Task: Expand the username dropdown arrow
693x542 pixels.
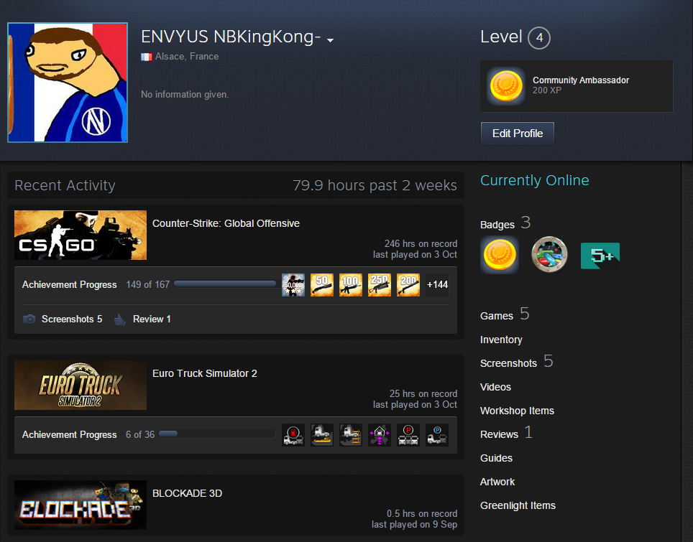Action: point(330,40)
